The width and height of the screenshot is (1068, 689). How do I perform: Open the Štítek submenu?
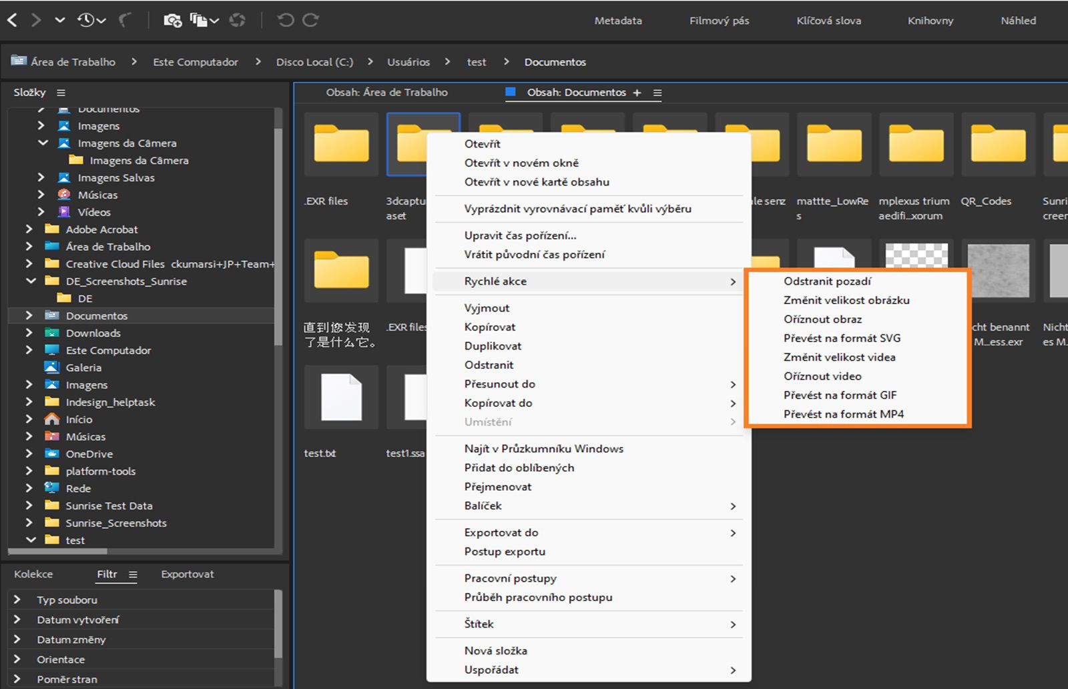(x=589, y=624)
